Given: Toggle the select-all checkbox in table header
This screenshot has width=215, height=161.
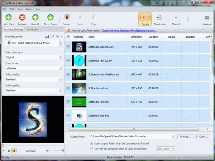Looking at the screenshot, I should (68, 37).
